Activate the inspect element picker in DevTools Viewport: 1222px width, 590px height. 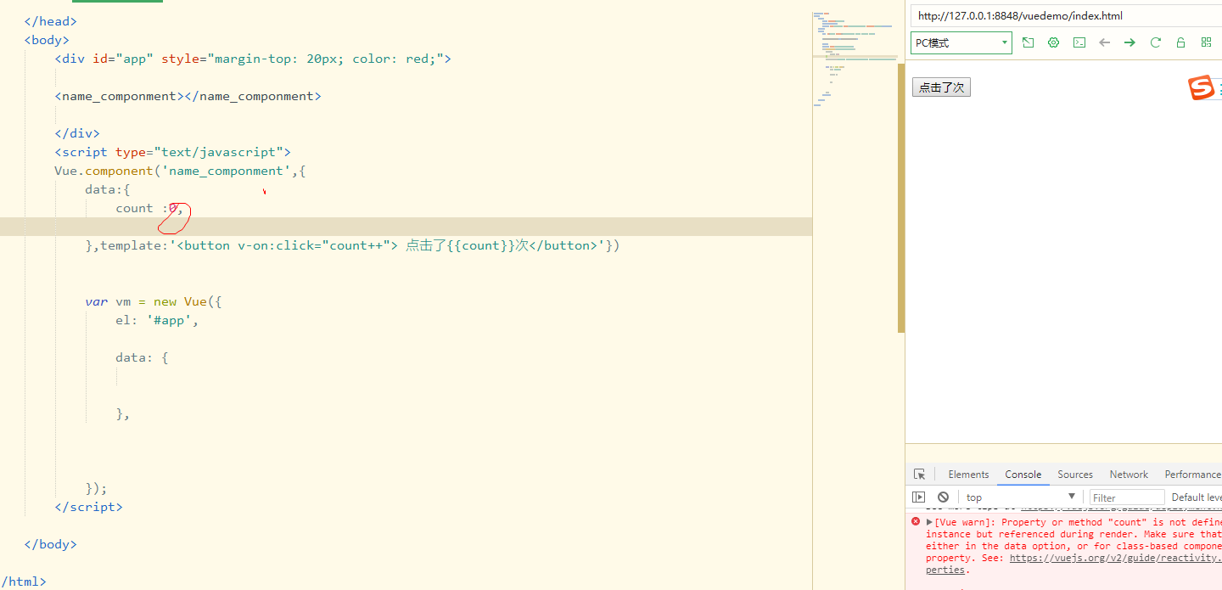click(919, 475)
